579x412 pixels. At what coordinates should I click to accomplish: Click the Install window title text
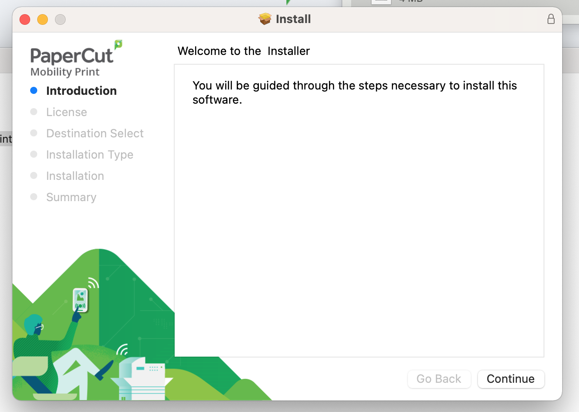pos(293,19)
